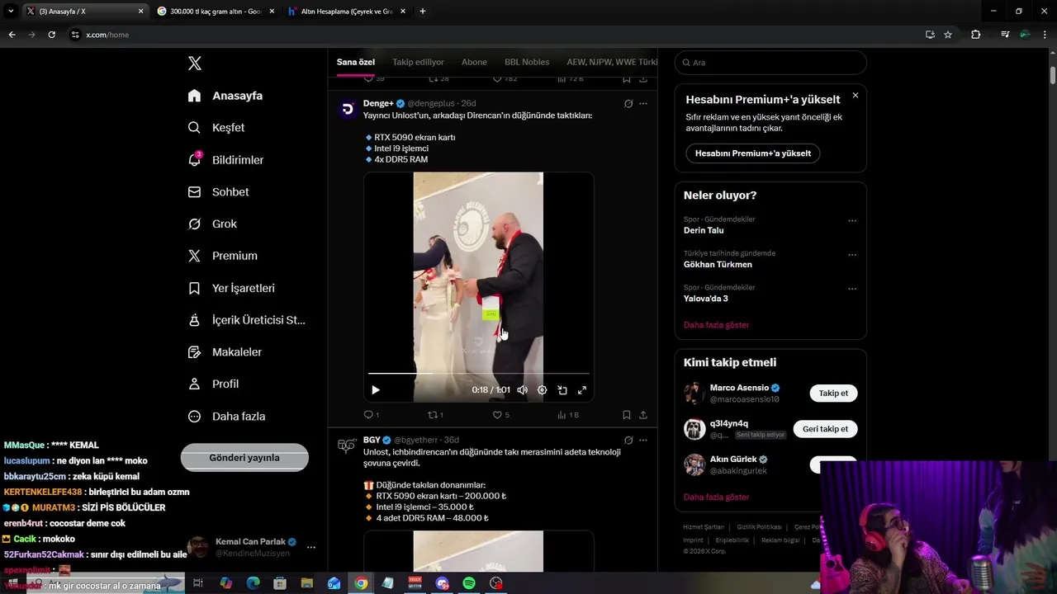1057x594 pixels.
Task: Open the Derin Talu trending topic
Action: tap(704, 231)
